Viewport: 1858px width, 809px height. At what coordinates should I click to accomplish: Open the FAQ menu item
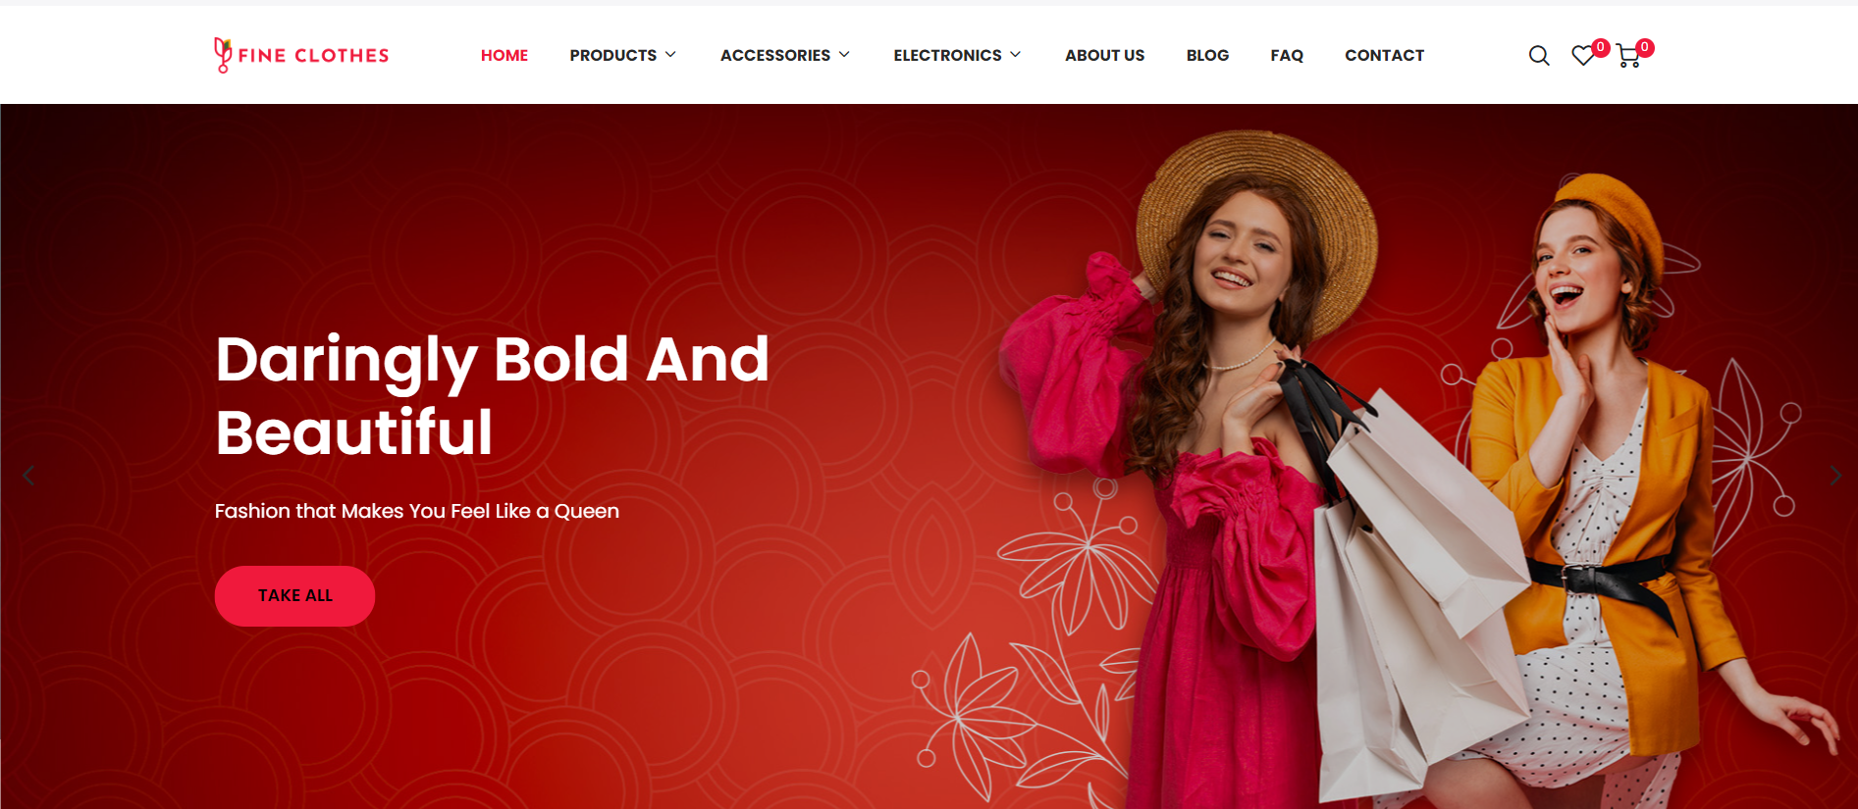[1287, 56]
